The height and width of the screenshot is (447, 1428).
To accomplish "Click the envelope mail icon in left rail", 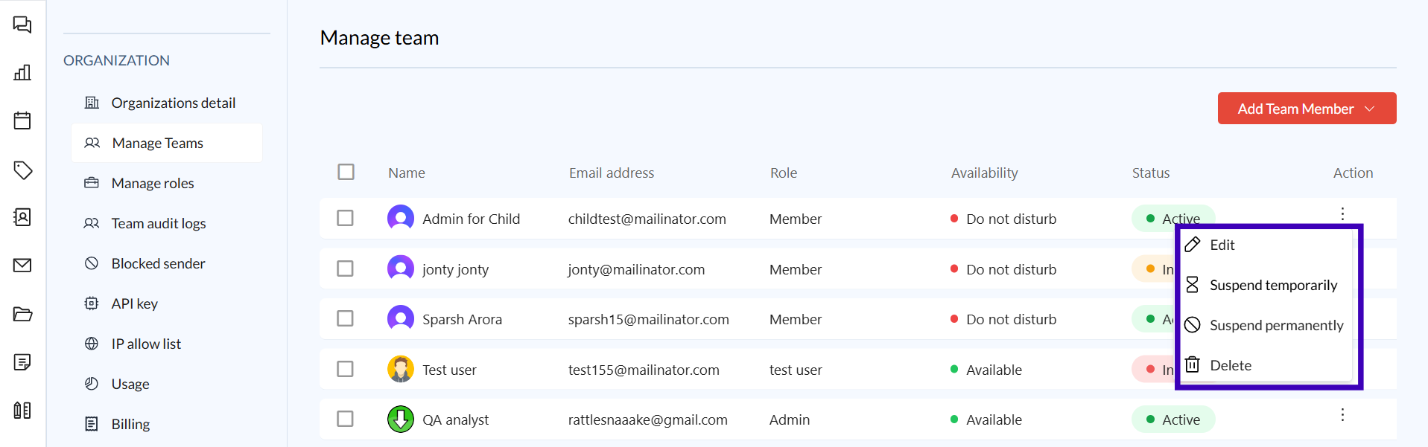I will click(22, 266).
